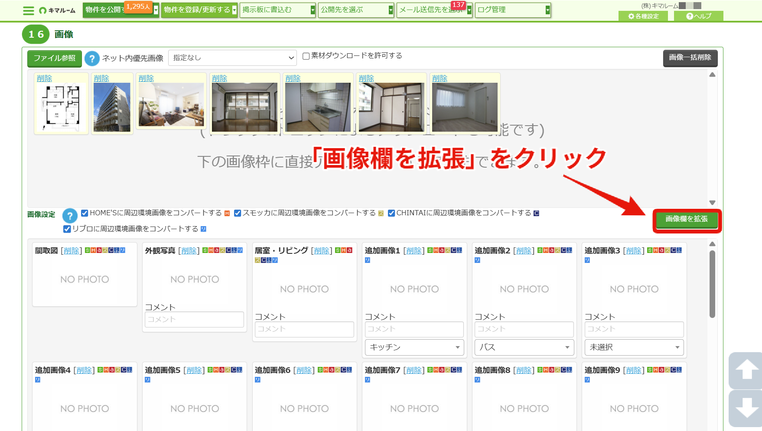The image size is (762, 431).
Task: Open help icon beside 画像設定
Action: coord(70,216)
